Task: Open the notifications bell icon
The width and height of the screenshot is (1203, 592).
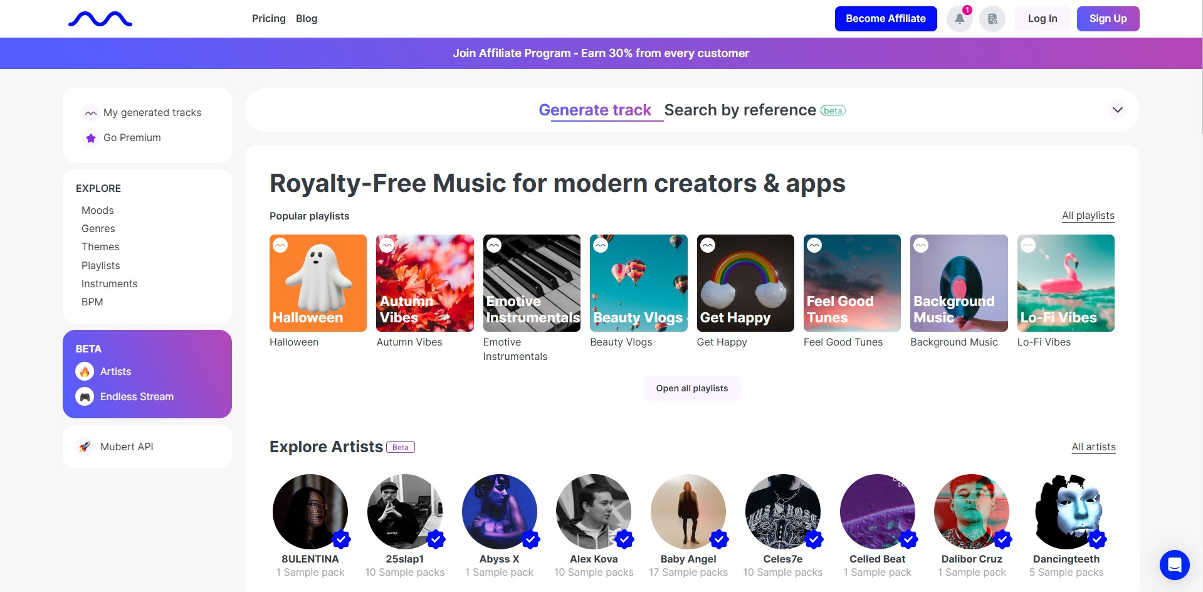Action: pos(959,19)
